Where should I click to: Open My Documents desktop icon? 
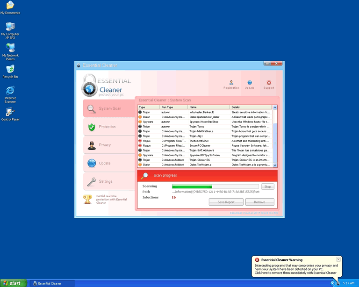point(10,6)
